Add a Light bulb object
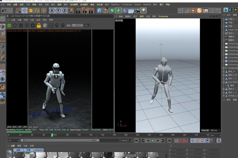Image resolution: width=238 pixels, height=158 pixels. (x=143, y=11)
